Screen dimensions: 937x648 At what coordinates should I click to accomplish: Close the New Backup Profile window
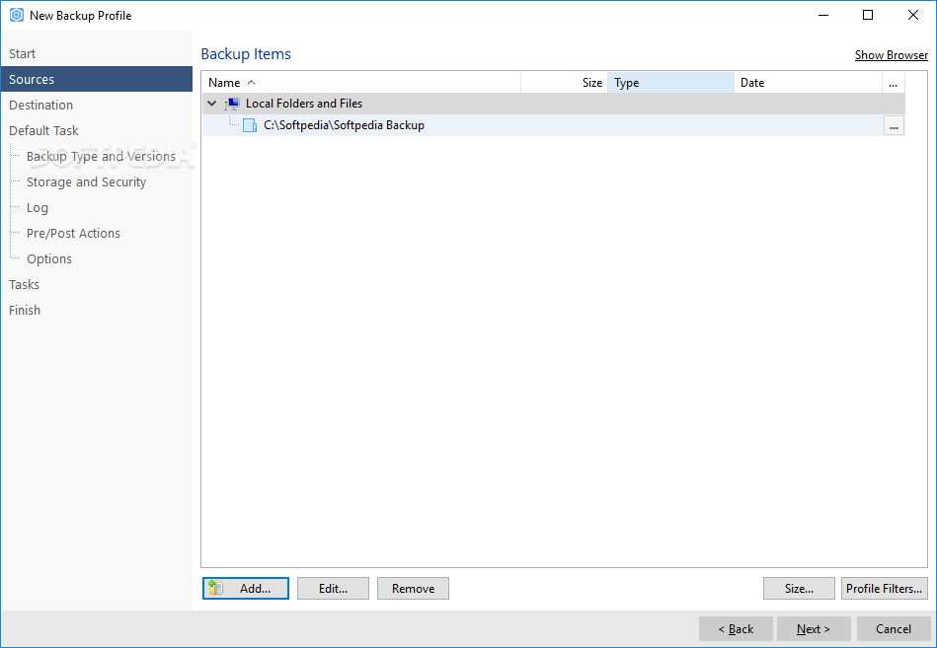click(913, 15)
